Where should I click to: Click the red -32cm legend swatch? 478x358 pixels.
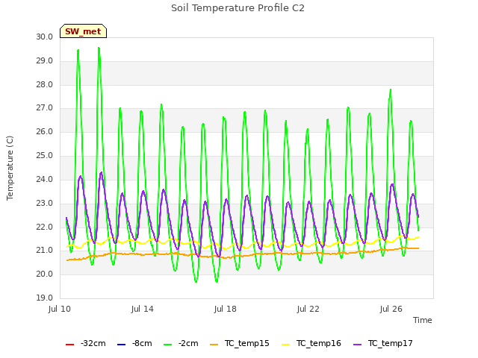pos(69,345)
